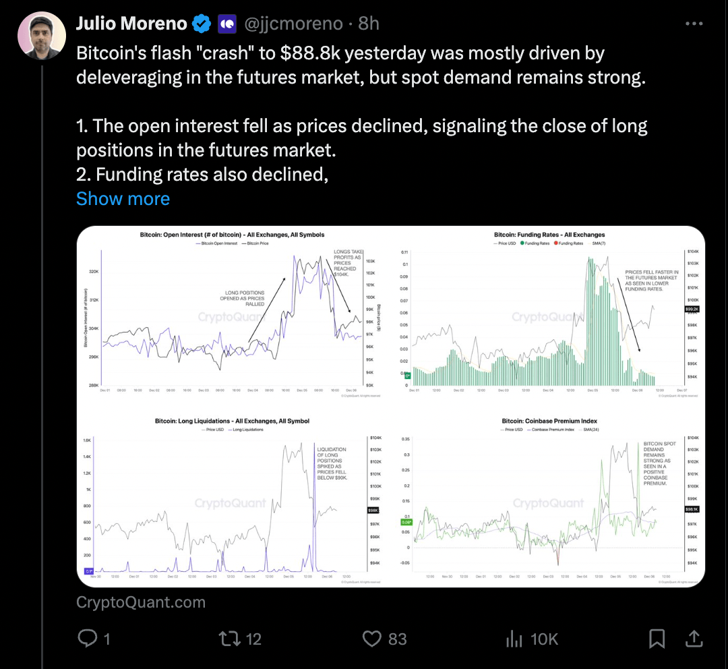Click the reply speech bubble icon
Viewport: 728px width, 669px height.
click(x=87, y=638)
